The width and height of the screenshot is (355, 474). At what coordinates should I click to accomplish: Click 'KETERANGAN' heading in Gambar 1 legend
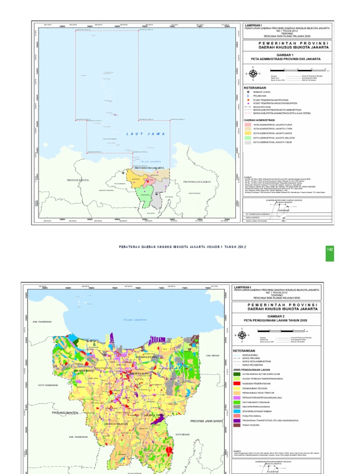tap(255, 88)
